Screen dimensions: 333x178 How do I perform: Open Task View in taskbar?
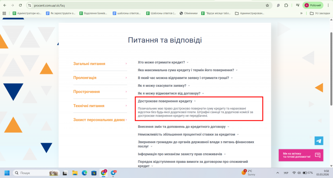[x=65, y=173]
